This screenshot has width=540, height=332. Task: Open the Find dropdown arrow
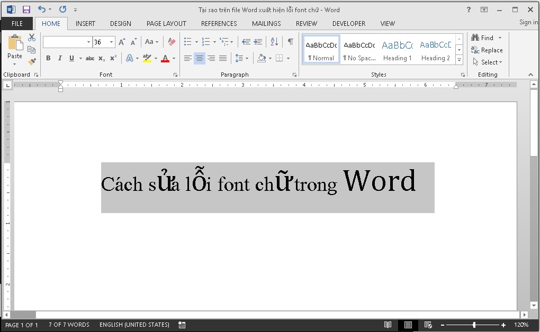click(x=500, y=38)
